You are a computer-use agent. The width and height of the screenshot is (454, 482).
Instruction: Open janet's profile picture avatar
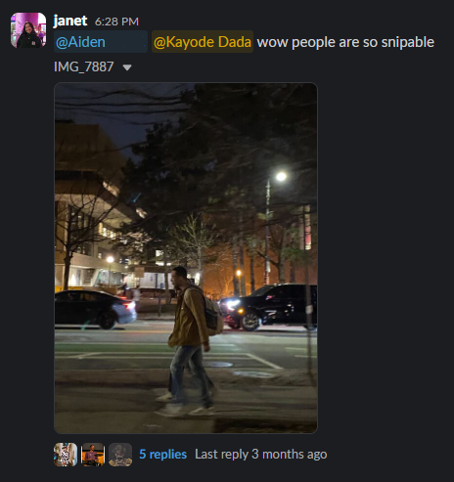click(28, 30)
